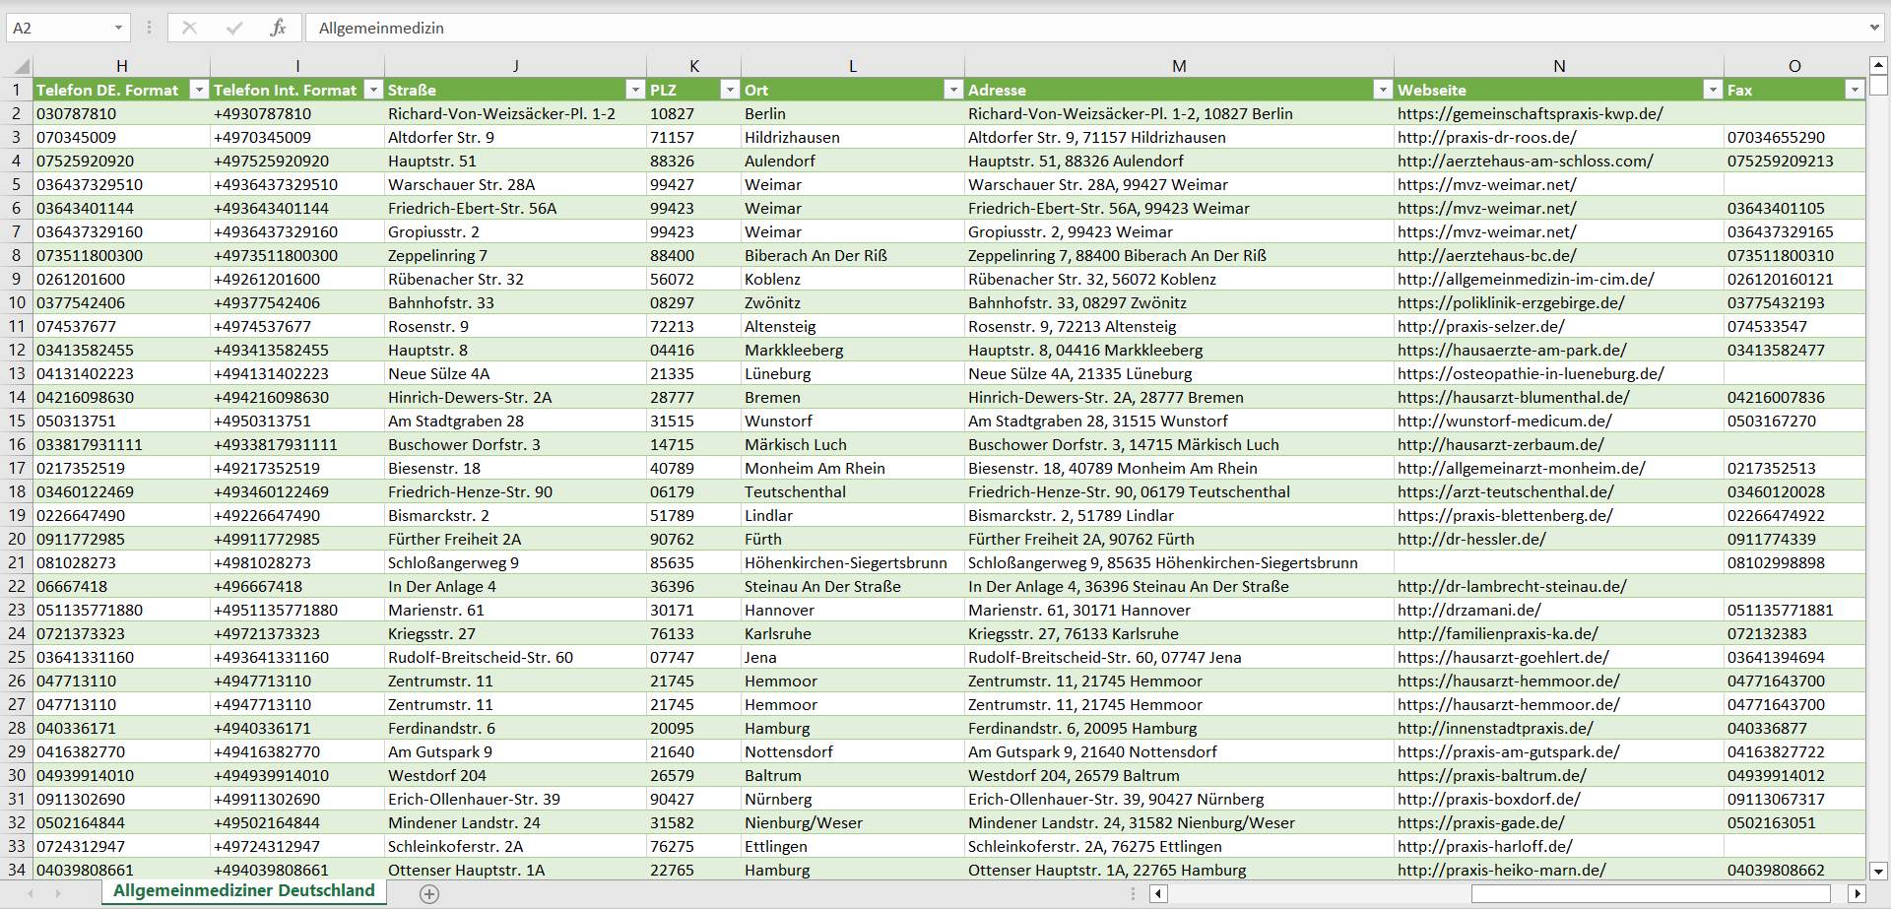Open the Name Box dropdown arrow
The image size is (1891, 909).
[118, 28]
